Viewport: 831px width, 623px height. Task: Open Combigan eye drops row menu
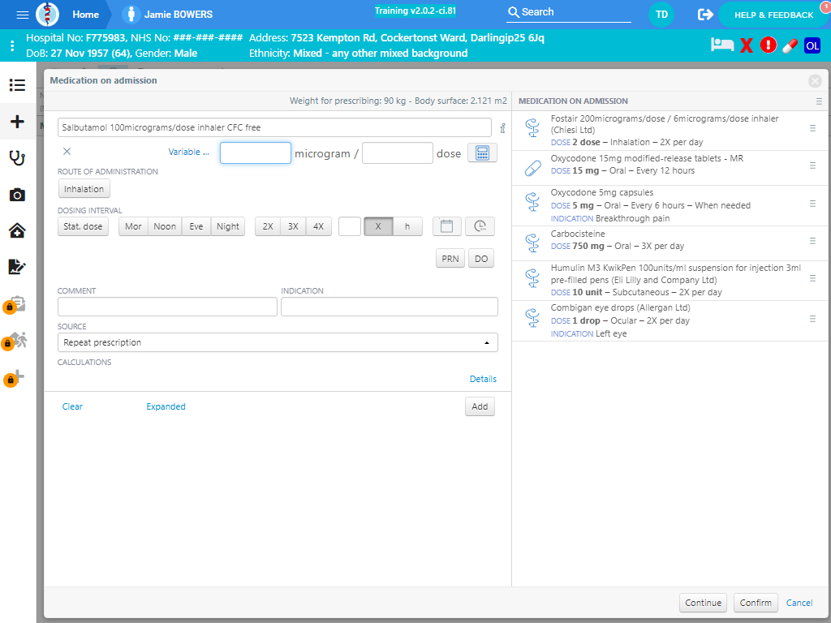(812, 319)
